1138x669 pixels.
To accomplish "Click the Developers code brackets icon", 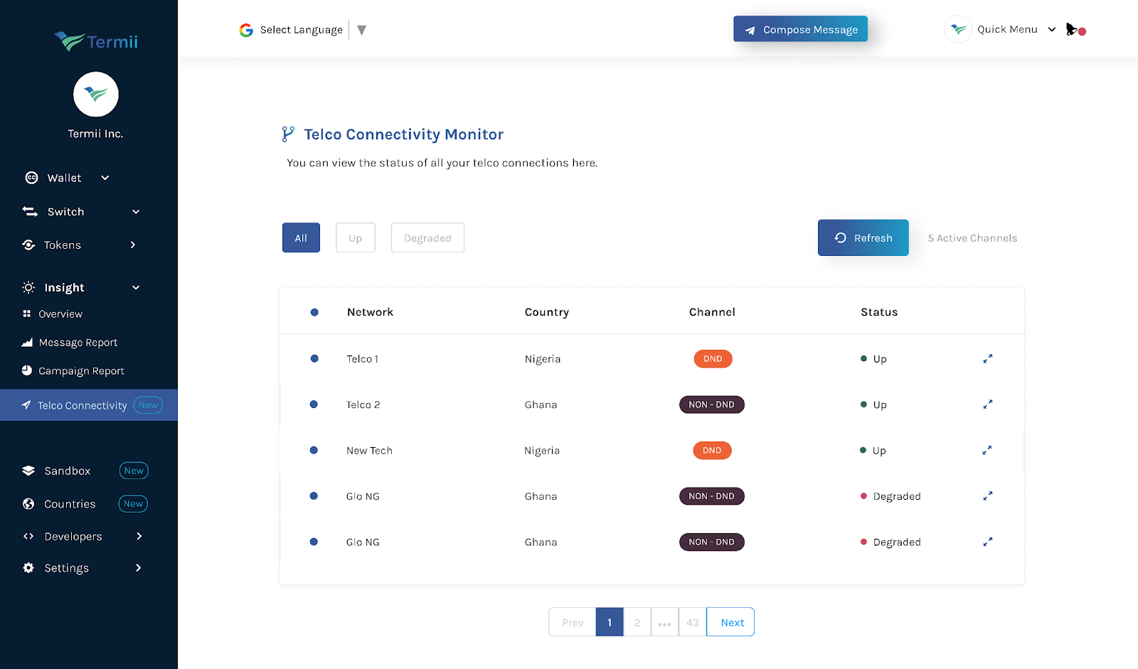I will [x=28, y=536].
